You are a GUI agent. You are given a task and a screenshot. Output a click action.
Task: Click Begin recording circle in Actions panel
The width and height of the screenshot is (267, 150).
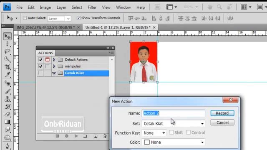pos(67,136)
